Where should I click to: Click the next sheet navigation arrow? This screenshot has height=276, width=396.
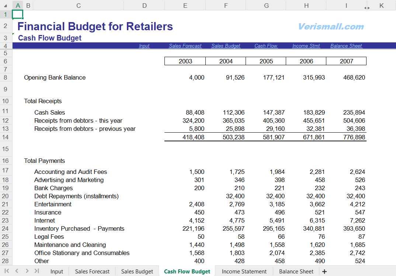(x=27, y=271)
